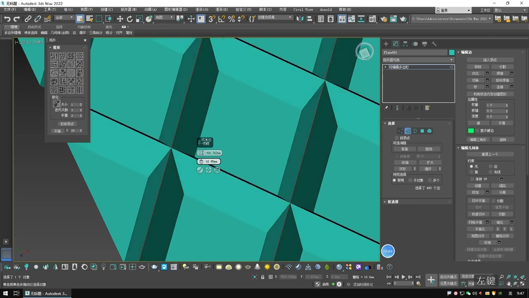Pick the Select and Scale tool
The image size is (529, 298).
139,19
